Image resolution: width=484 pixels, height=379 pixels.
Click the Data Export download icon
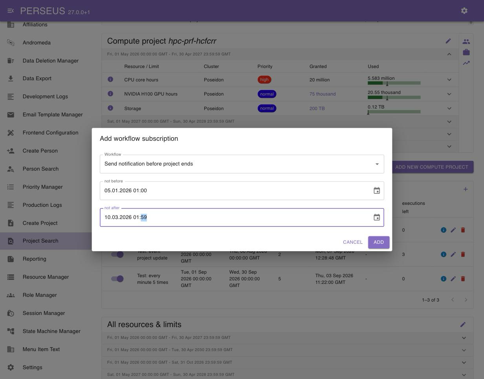[x=11, y=79]
